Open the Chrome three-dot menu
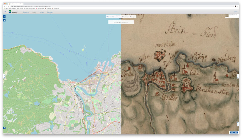Screen dimensions: 242x139 click(x=238, y=6)
